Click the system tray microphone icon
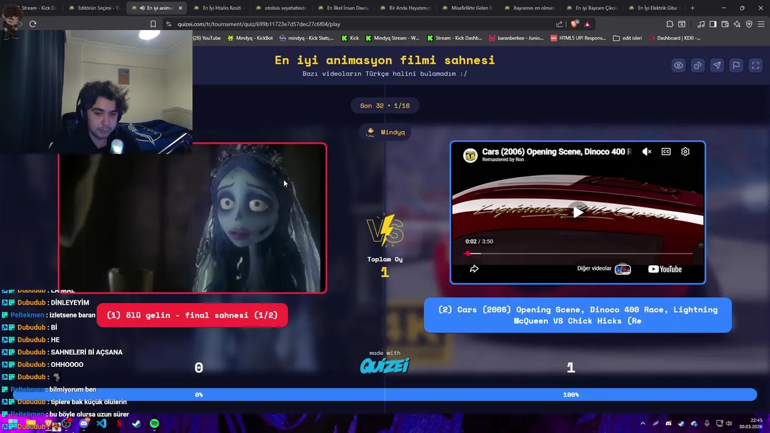 pos(707,423)
